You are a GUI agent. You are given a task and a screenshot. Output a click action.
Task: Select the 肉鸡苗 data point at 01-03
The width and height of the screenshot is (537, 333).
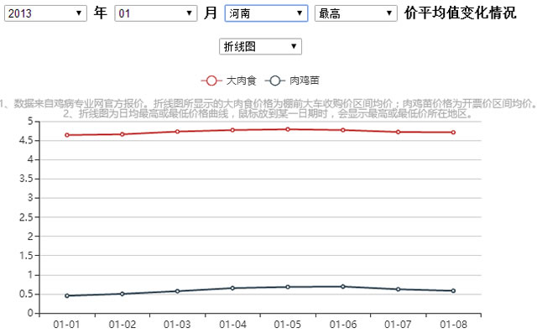point(177,291)
